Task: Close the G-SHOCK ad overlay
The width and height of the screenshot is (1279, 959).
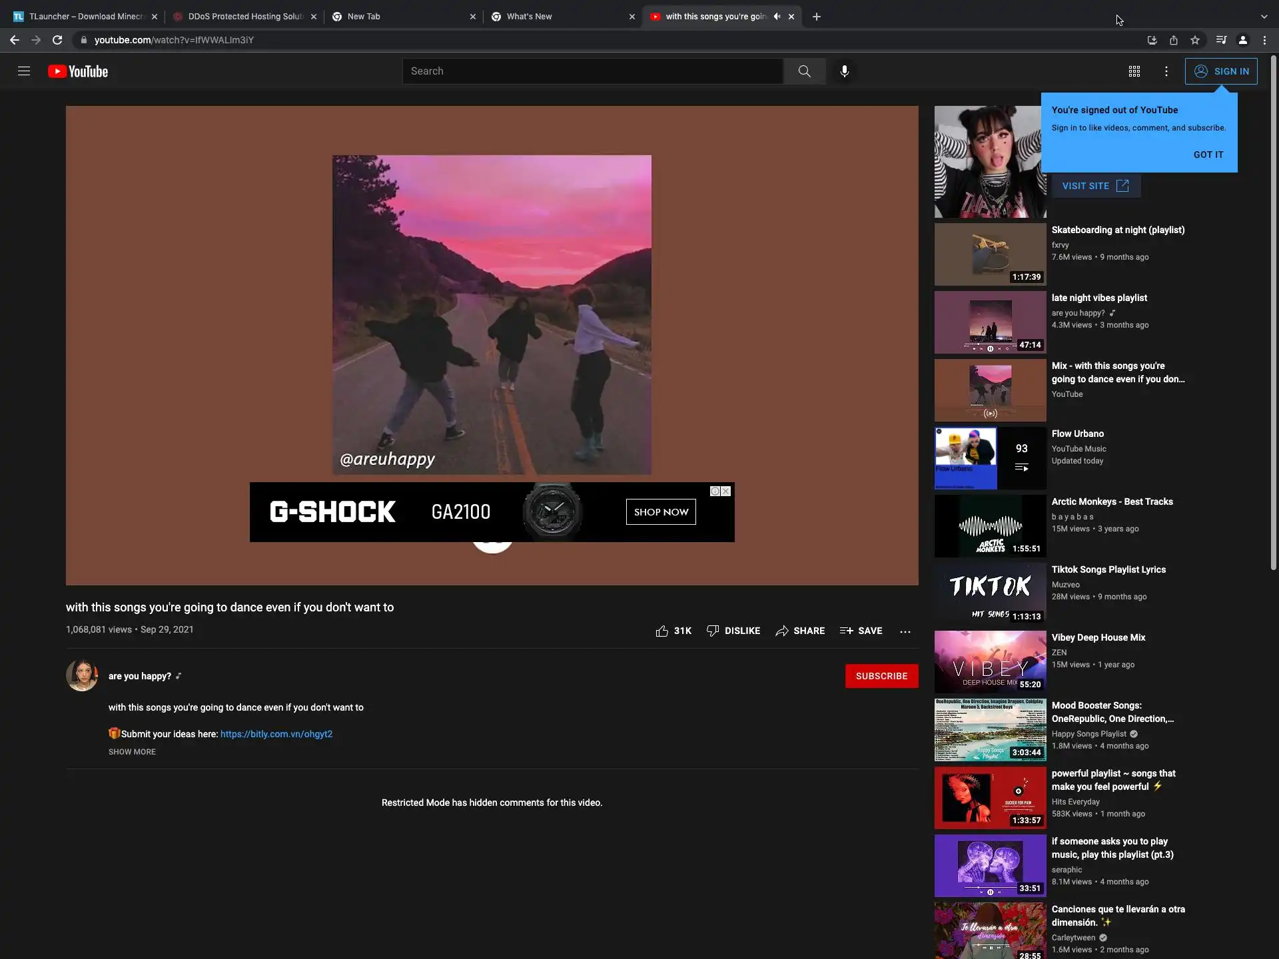Action: pos(726,491)
